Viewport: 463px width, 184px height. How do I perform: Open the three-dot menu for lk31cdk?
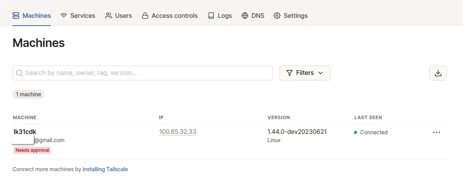(x=437, y=132)
